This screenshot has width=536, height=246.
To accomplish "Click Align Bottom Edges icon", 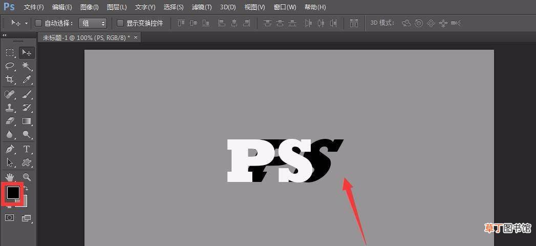I will tap(206, 23).
